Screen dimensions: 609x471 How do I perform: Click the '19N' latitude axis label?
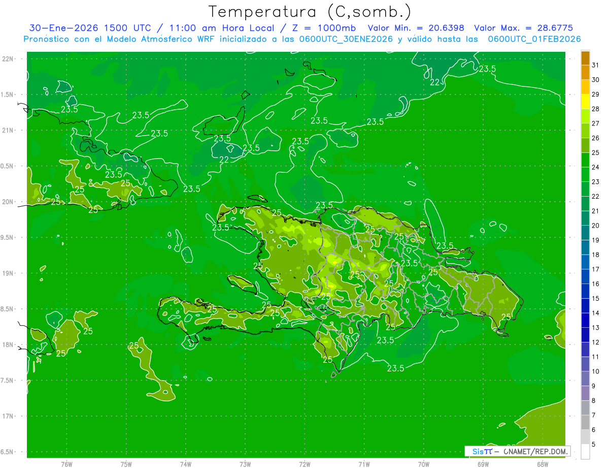click(x=7, y=273)
